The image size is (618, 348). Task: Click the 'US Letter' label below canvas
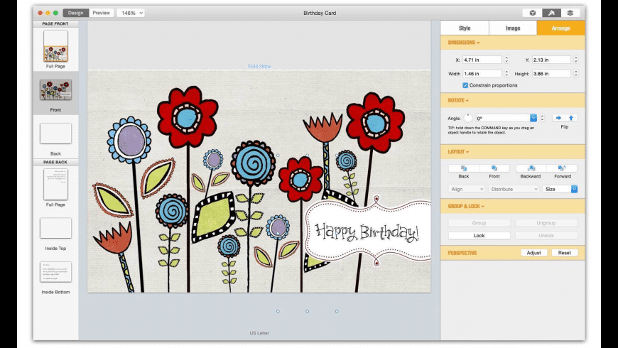point(259,333)
